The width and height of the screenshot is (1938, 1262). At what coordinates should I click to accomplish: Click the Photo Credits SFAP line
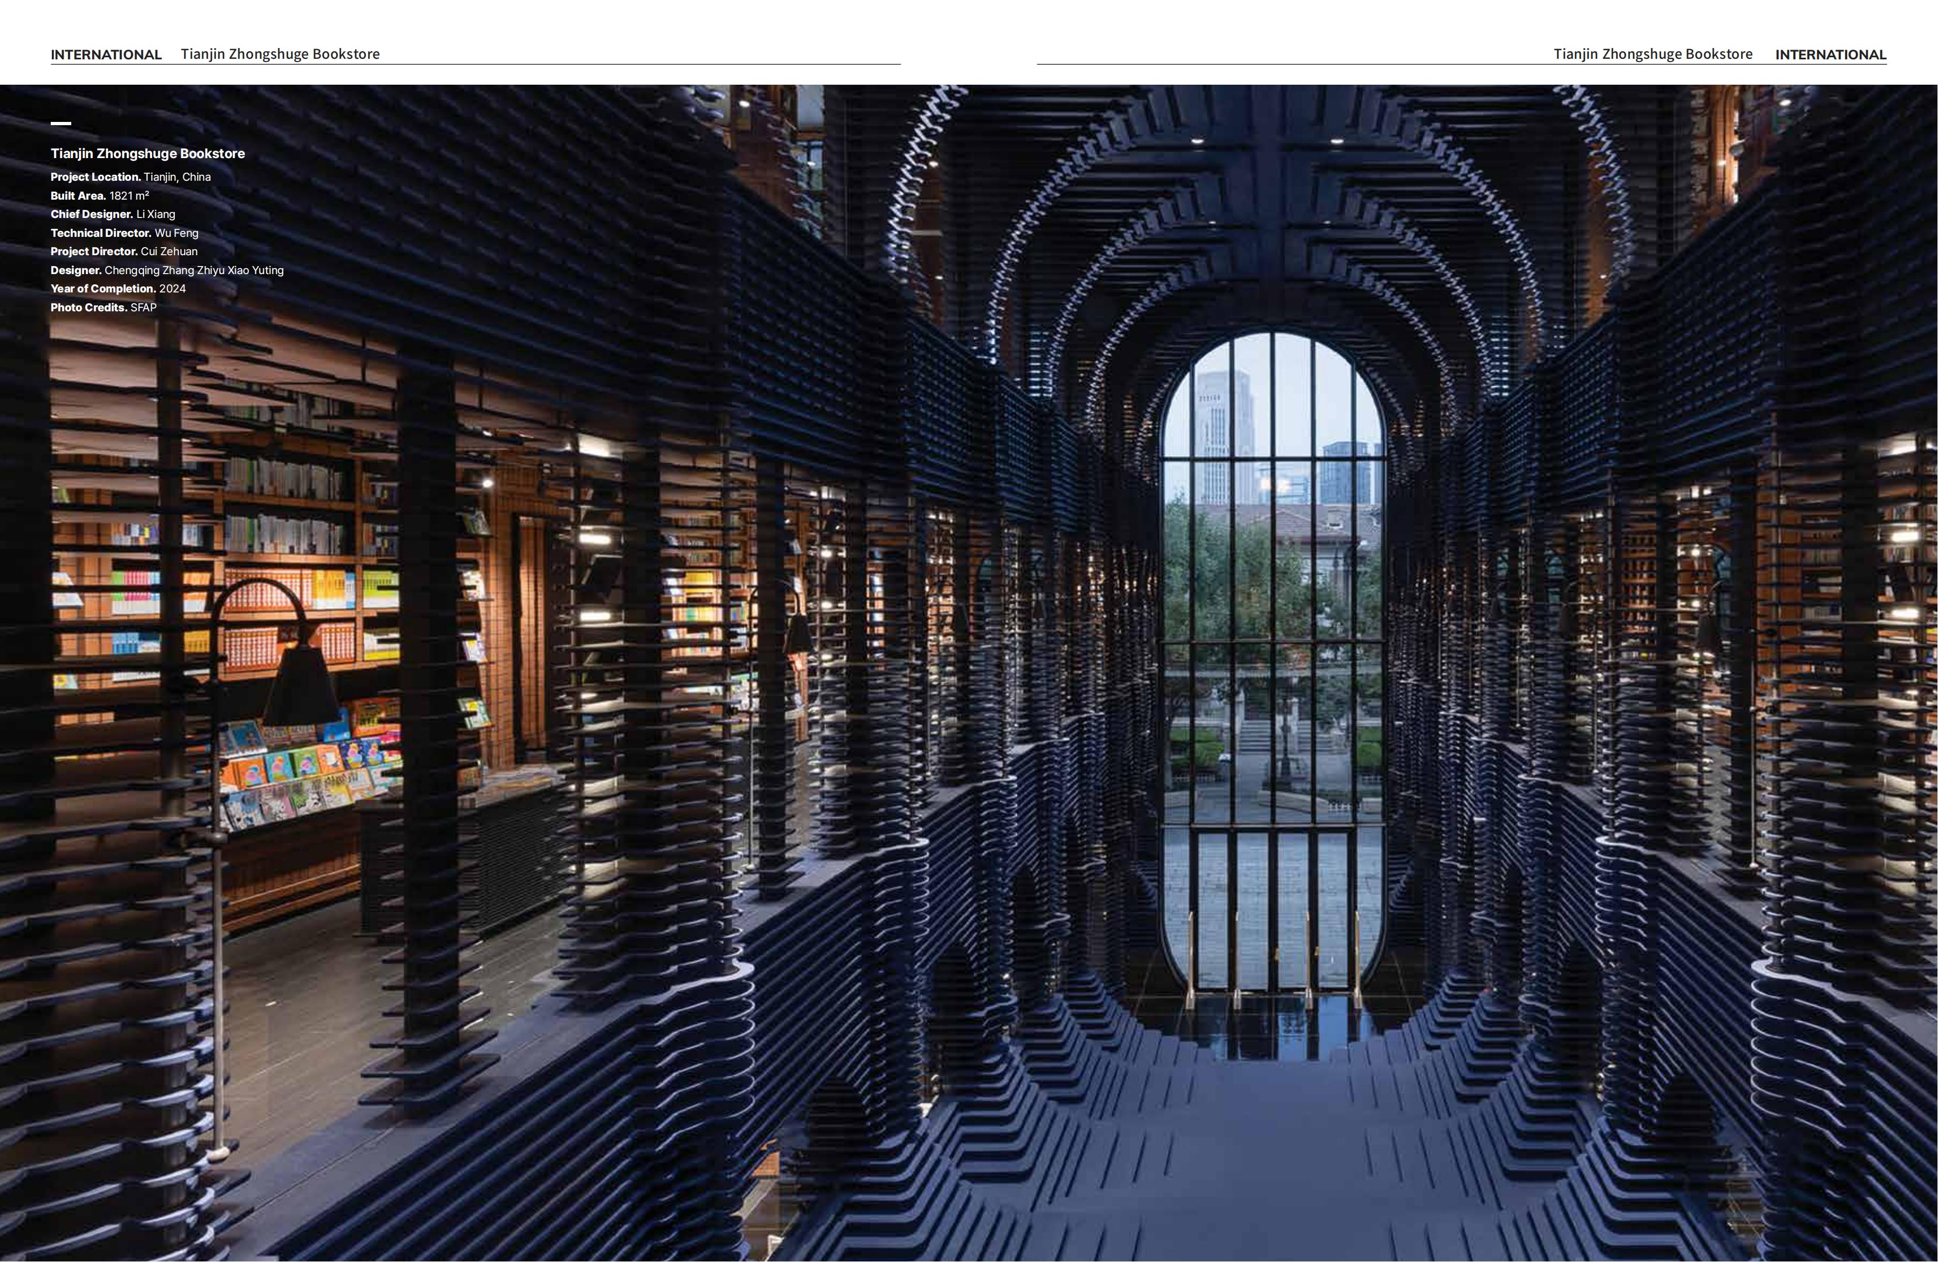tap(104, 308)
